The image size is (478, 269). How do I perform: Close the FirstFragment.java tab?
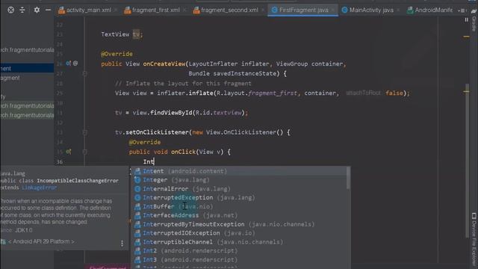point(333,10)
